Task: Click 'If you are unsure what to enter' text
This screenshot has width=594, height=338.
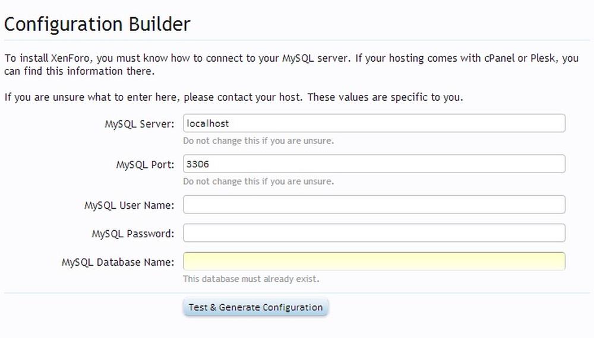Action: tap(233, 97)
